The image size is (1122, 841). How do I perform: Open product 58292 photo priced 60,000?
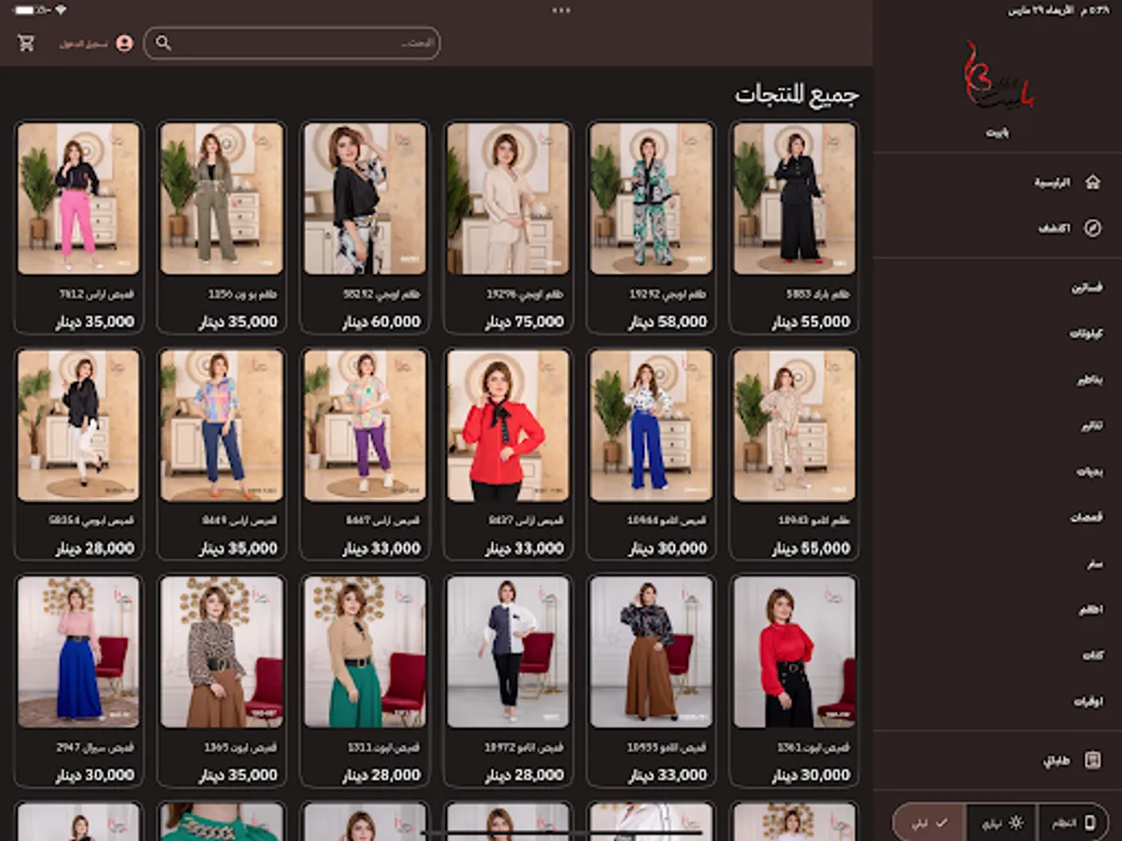365,198
